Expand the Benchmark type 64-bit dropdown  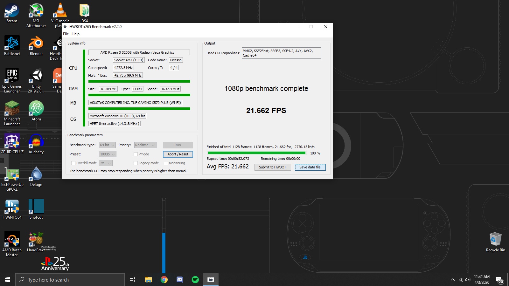107,145
